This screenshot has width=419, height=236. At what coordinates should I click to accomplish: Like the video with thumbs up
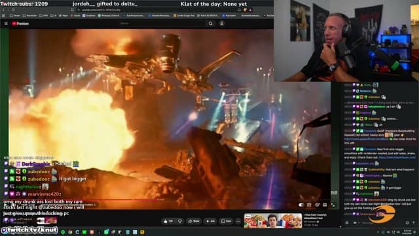(168, 222)
